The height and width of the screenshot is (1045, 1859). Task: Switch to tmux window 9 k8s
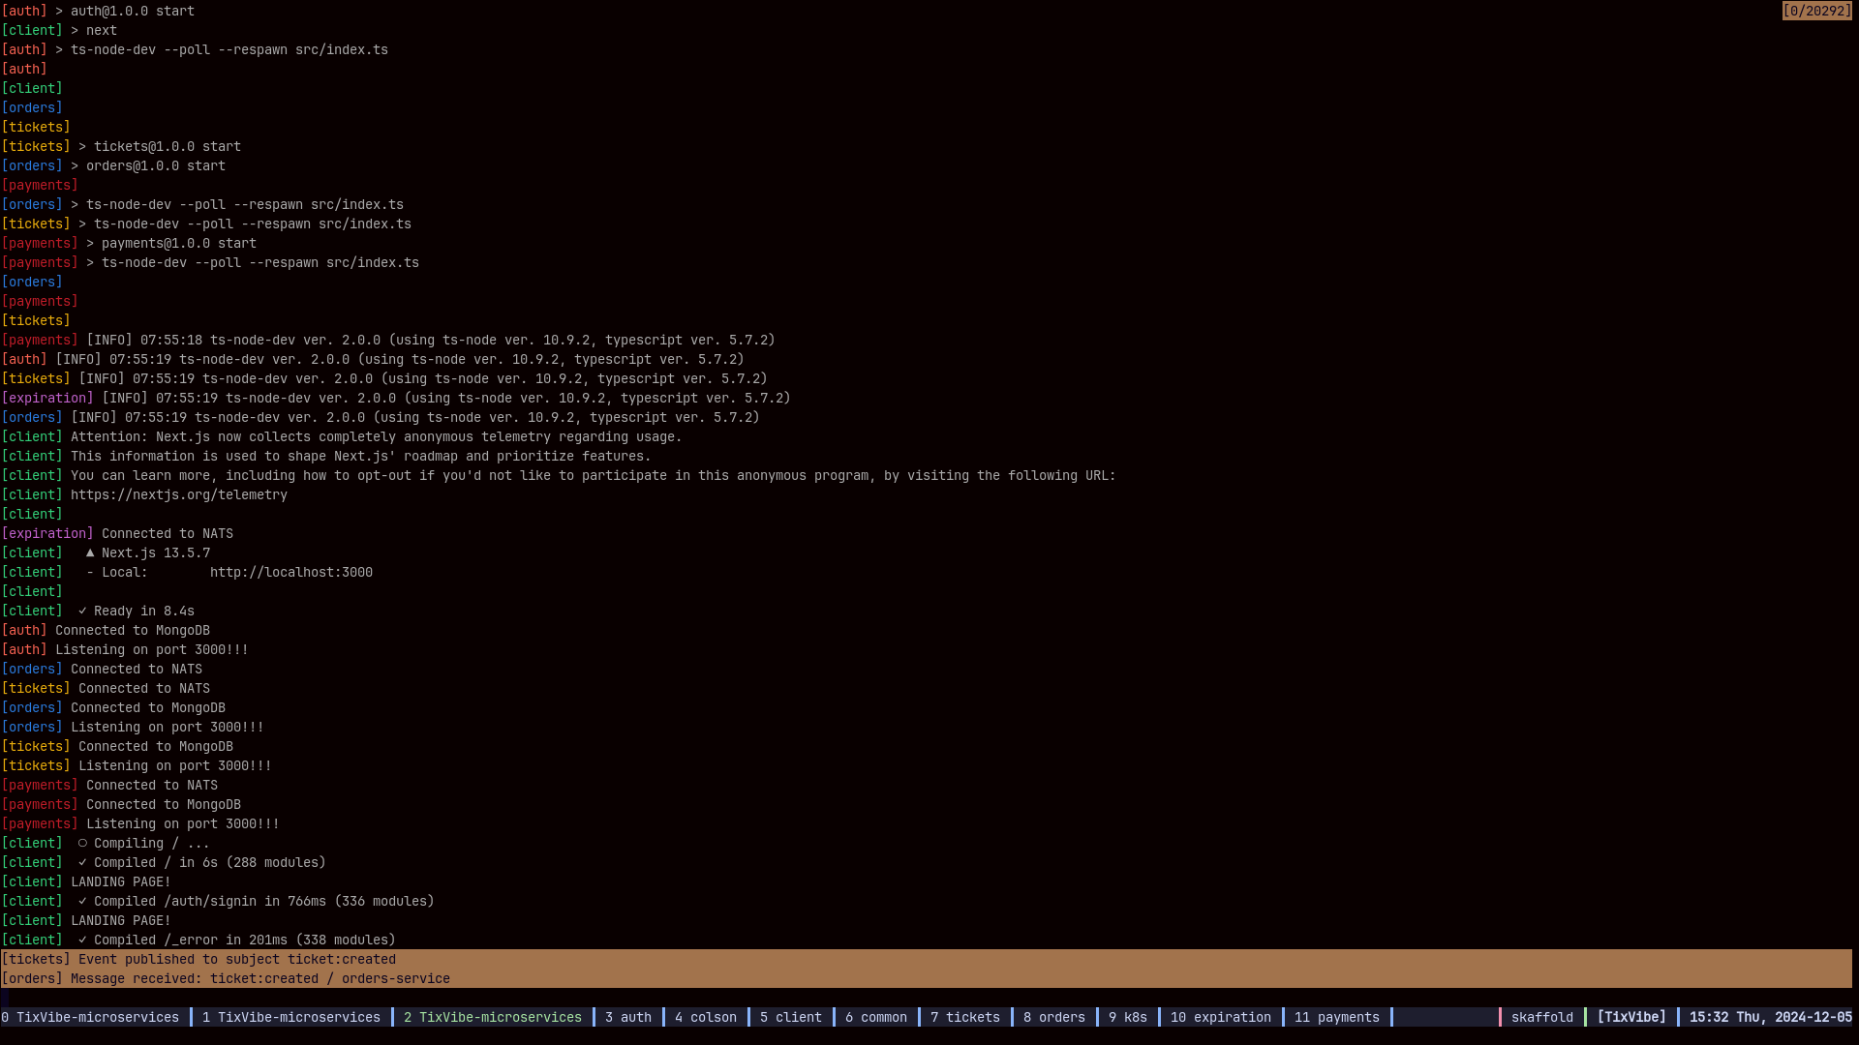tap(1128, 1017)
